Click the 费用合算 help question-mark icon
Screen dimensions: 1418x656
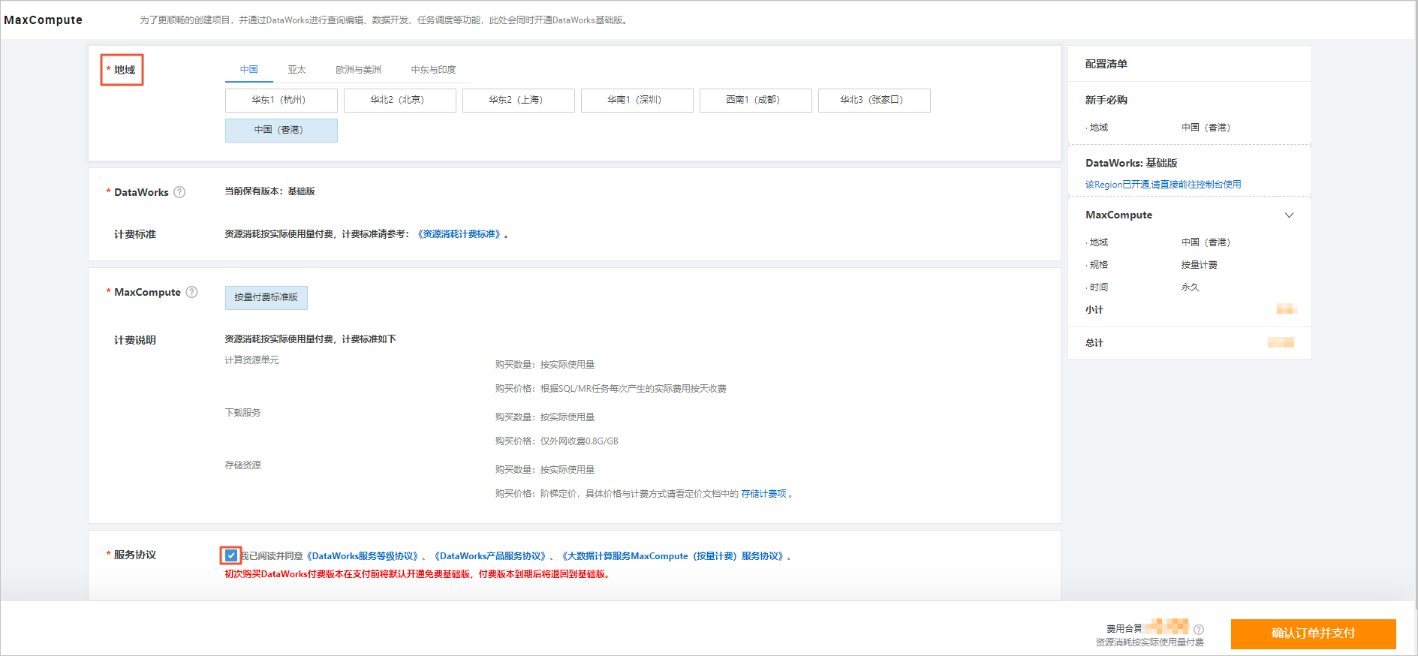coord(1199,630)
